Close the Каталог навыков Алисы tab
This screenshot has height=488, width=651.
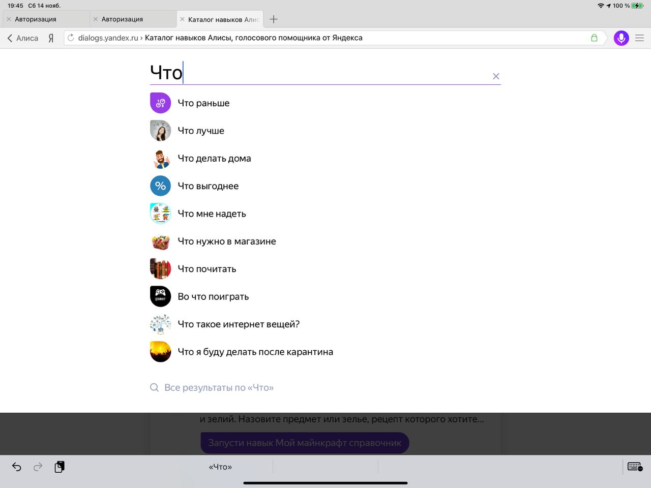(x=182, y=19)
